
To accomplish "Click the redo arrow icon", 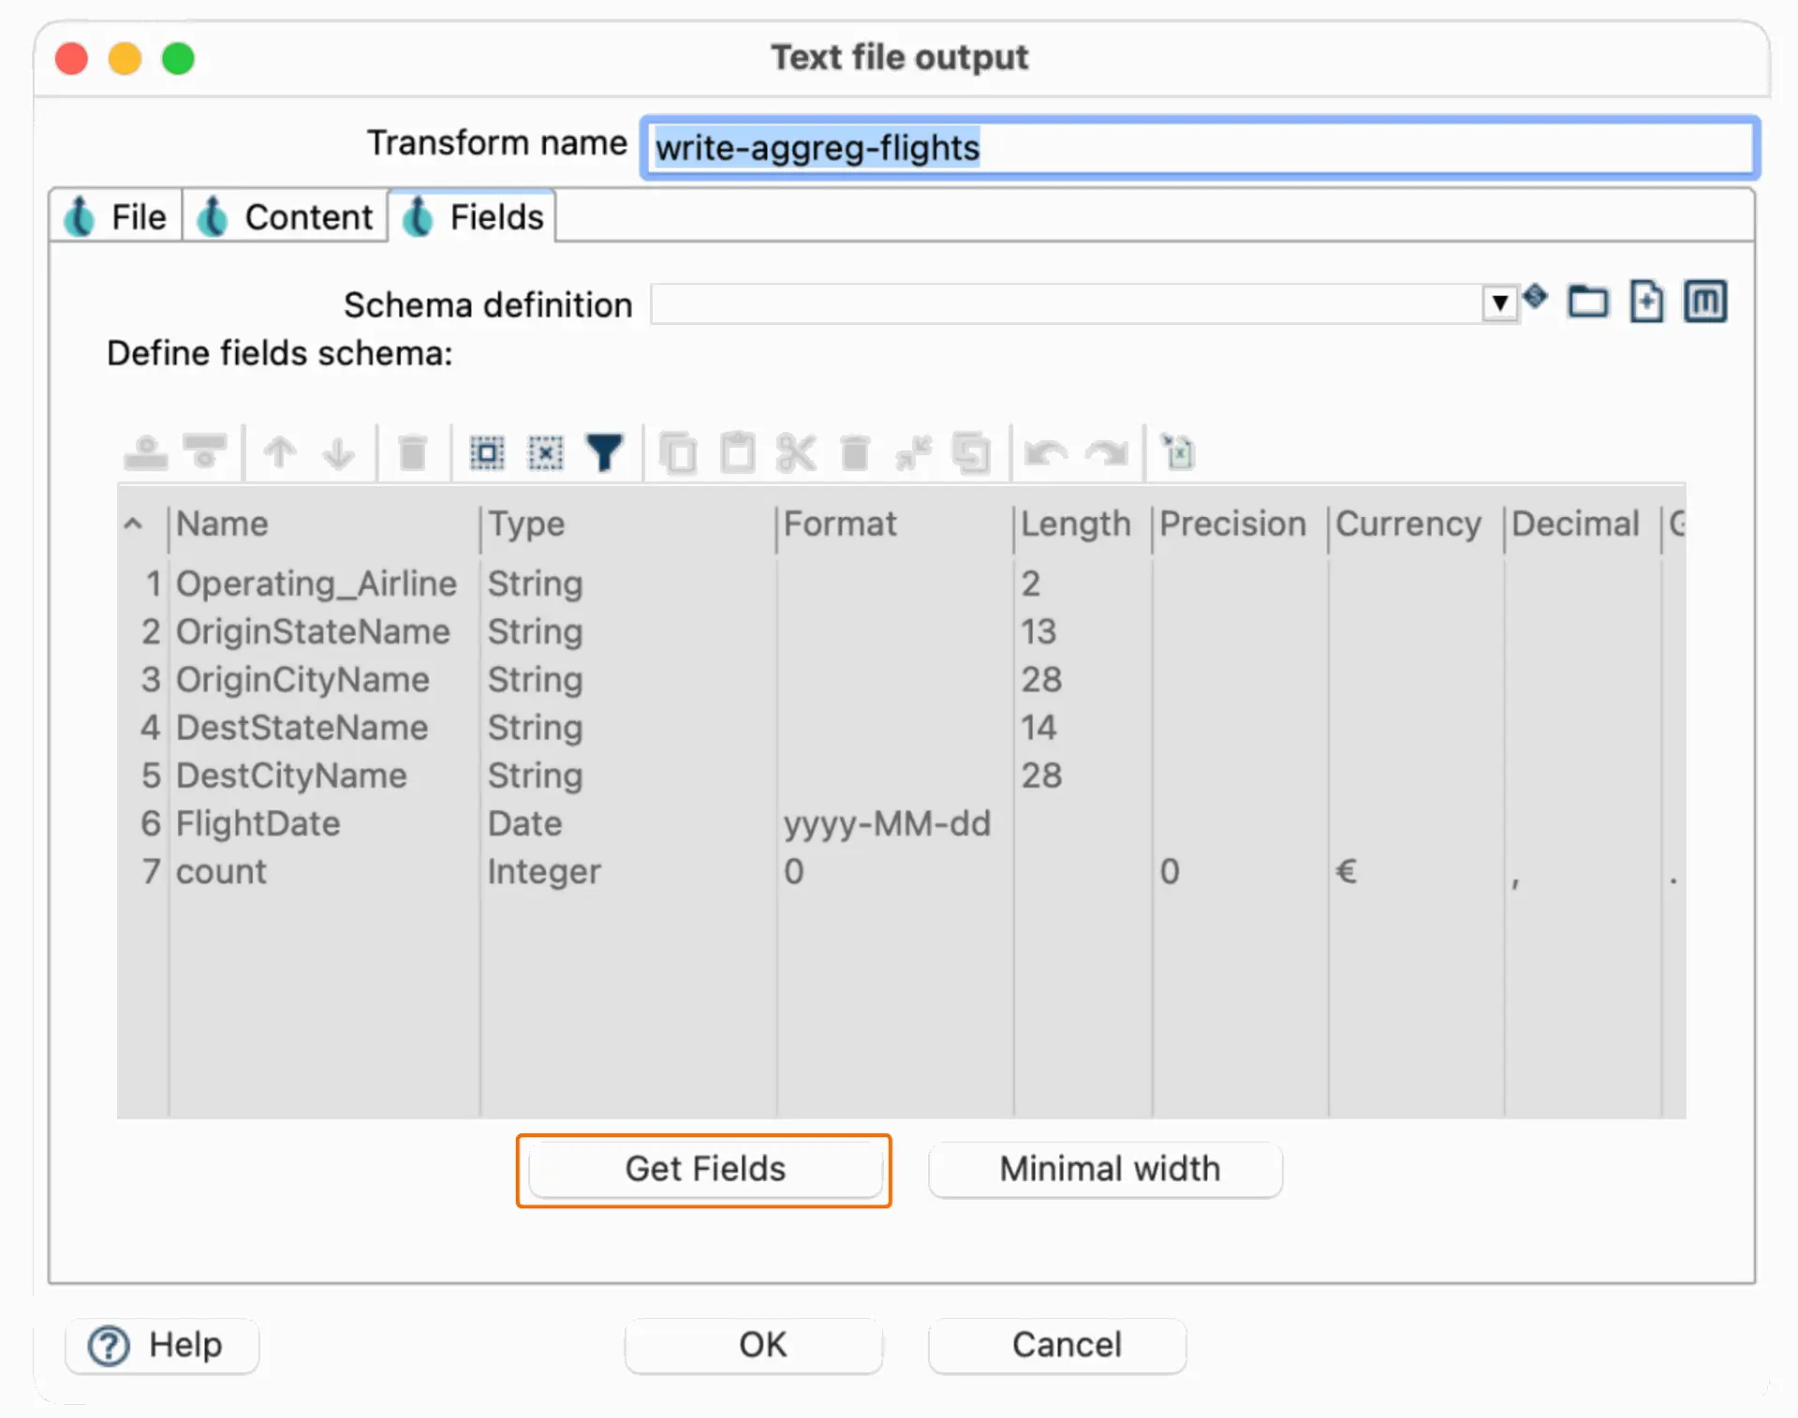I will click(x=1106, y=453).
